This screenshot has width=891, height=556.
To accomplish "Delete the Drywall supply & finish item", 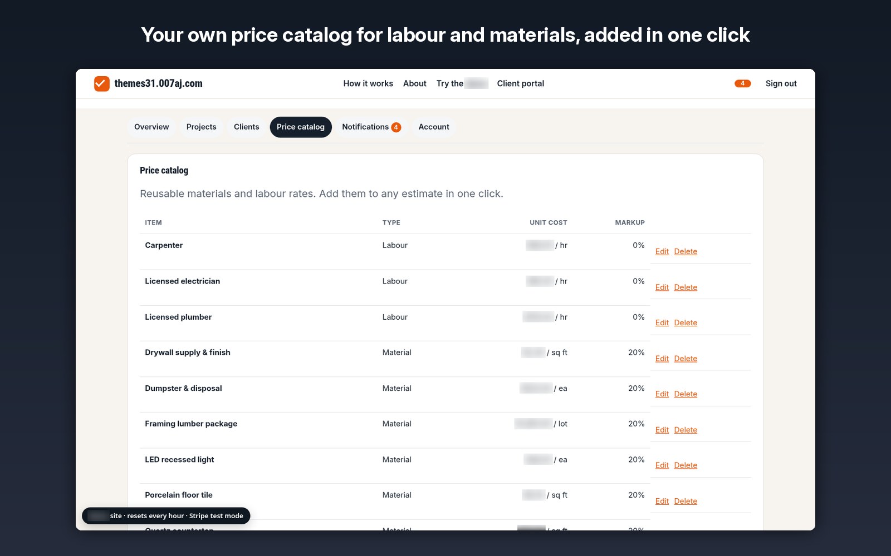I will 686,359.
